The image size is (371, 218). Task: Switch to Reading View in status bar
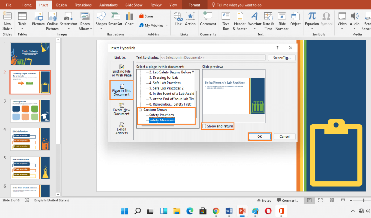coord(332,200)
